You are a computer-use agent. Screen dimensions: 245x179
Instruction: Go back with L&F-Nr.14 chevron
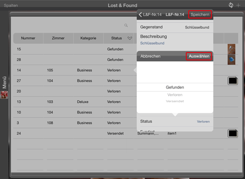pyautogui.click(x=150, y=14)
